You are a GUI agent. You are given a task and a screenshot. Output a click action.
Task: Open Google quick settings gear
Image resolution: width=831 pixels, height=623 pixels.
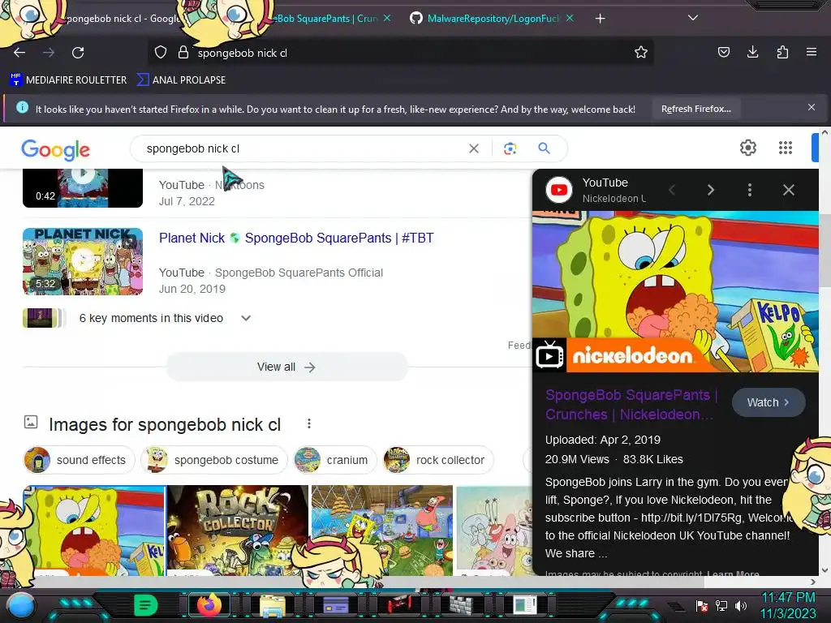point(747,148)
